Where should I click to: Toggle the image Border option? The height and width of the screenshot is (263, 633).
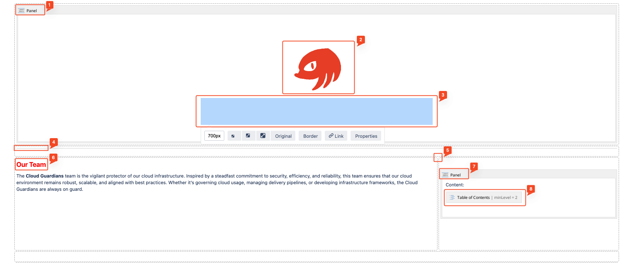point(310,136)
